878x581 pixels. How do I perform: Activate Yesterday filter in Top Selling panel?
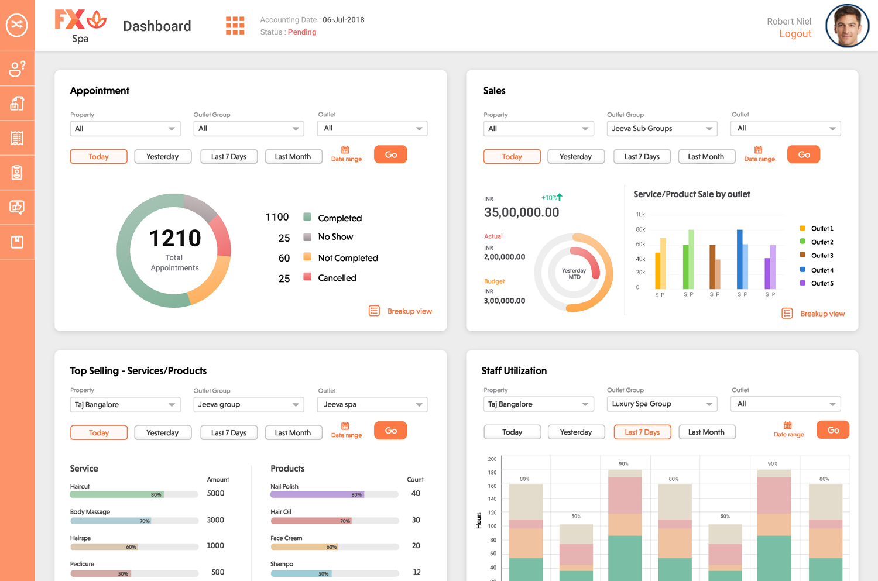pyautogui.click(x=163, y=432)
